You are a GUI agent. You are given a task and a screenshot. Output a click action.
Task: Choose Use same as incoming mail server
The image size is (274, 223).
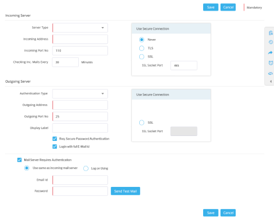[x=27, y=168]
